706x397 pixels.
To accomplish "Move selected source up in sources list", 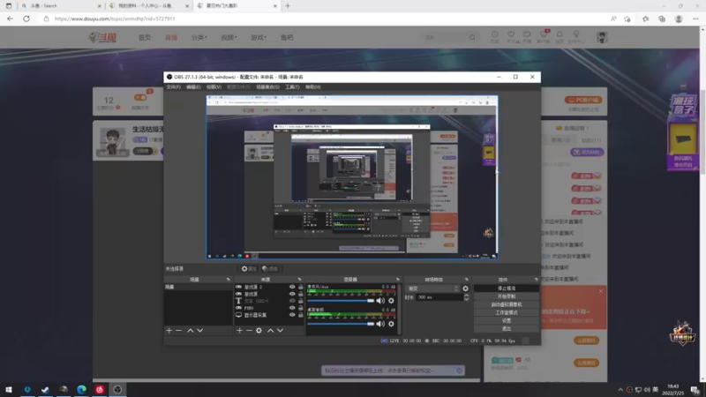I will [x=271, y=330].
